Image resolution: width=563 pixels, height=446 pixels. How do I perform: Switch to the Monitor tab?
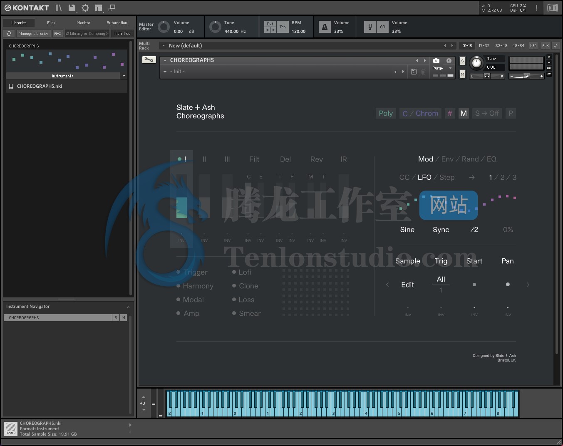(x=83, y=23)
